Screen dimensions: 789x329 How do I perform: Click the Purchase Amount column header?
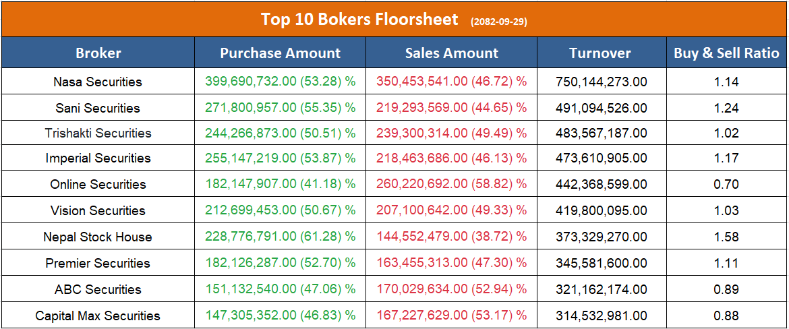[281, 53]
